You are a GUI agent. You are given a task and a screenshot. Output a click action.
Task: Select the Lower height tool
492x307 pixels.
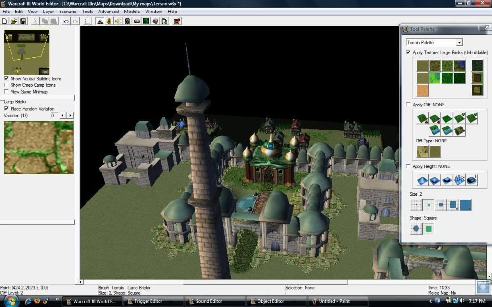coord(434,180)
